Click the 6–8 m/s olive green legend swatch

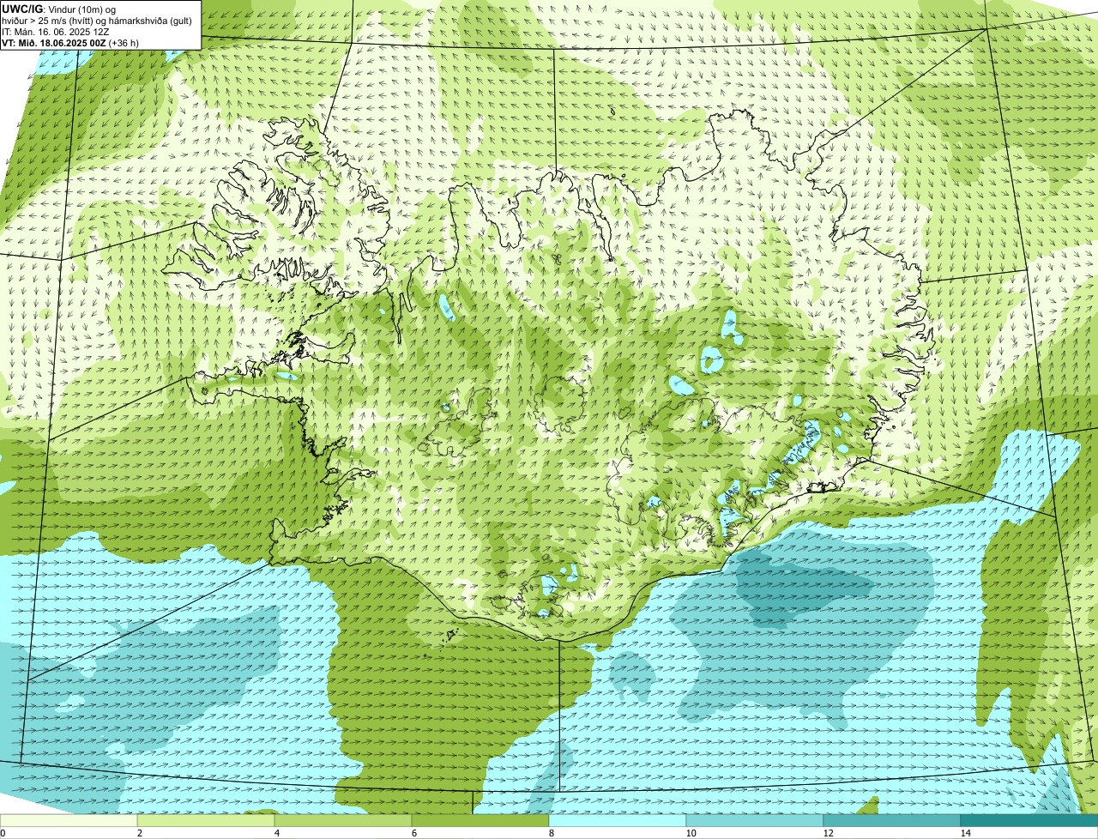480,820
